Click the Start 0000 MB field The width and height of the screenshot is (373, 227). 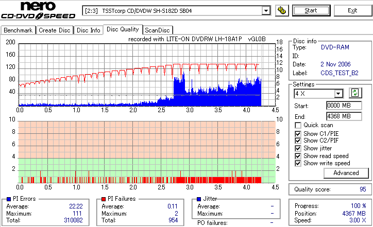point(344,106)
